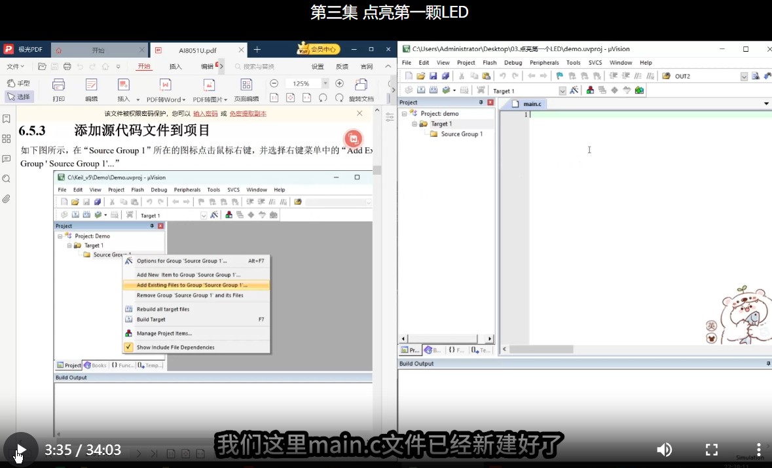The height and width of the screenshot is (468, 772).
Task: Click the zoom-in plus icon in PDF toolbar
Action: pyautogui.click(x=339, y=83)
